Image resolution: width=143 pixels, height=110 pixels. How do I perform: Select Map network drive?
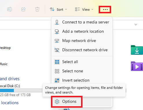[x=82, y=41]
